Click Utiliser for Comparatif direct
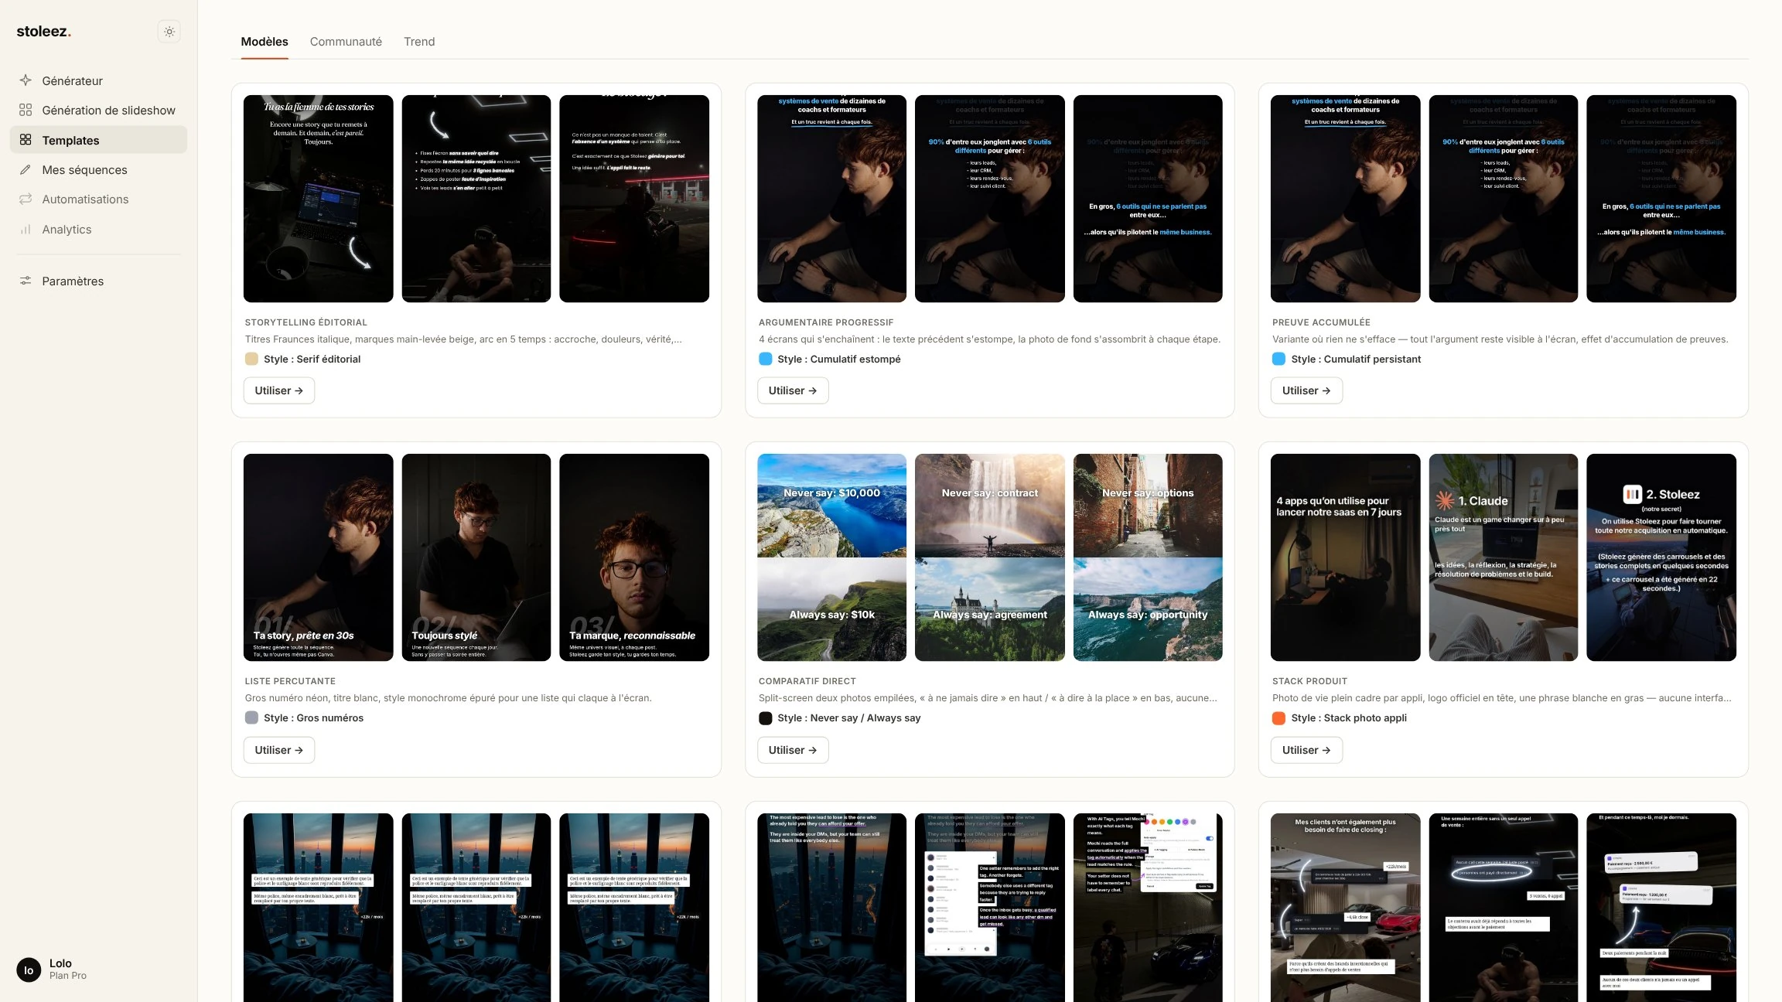The height and width of the screenshot is (1002, 1782). tap(792, 750)
